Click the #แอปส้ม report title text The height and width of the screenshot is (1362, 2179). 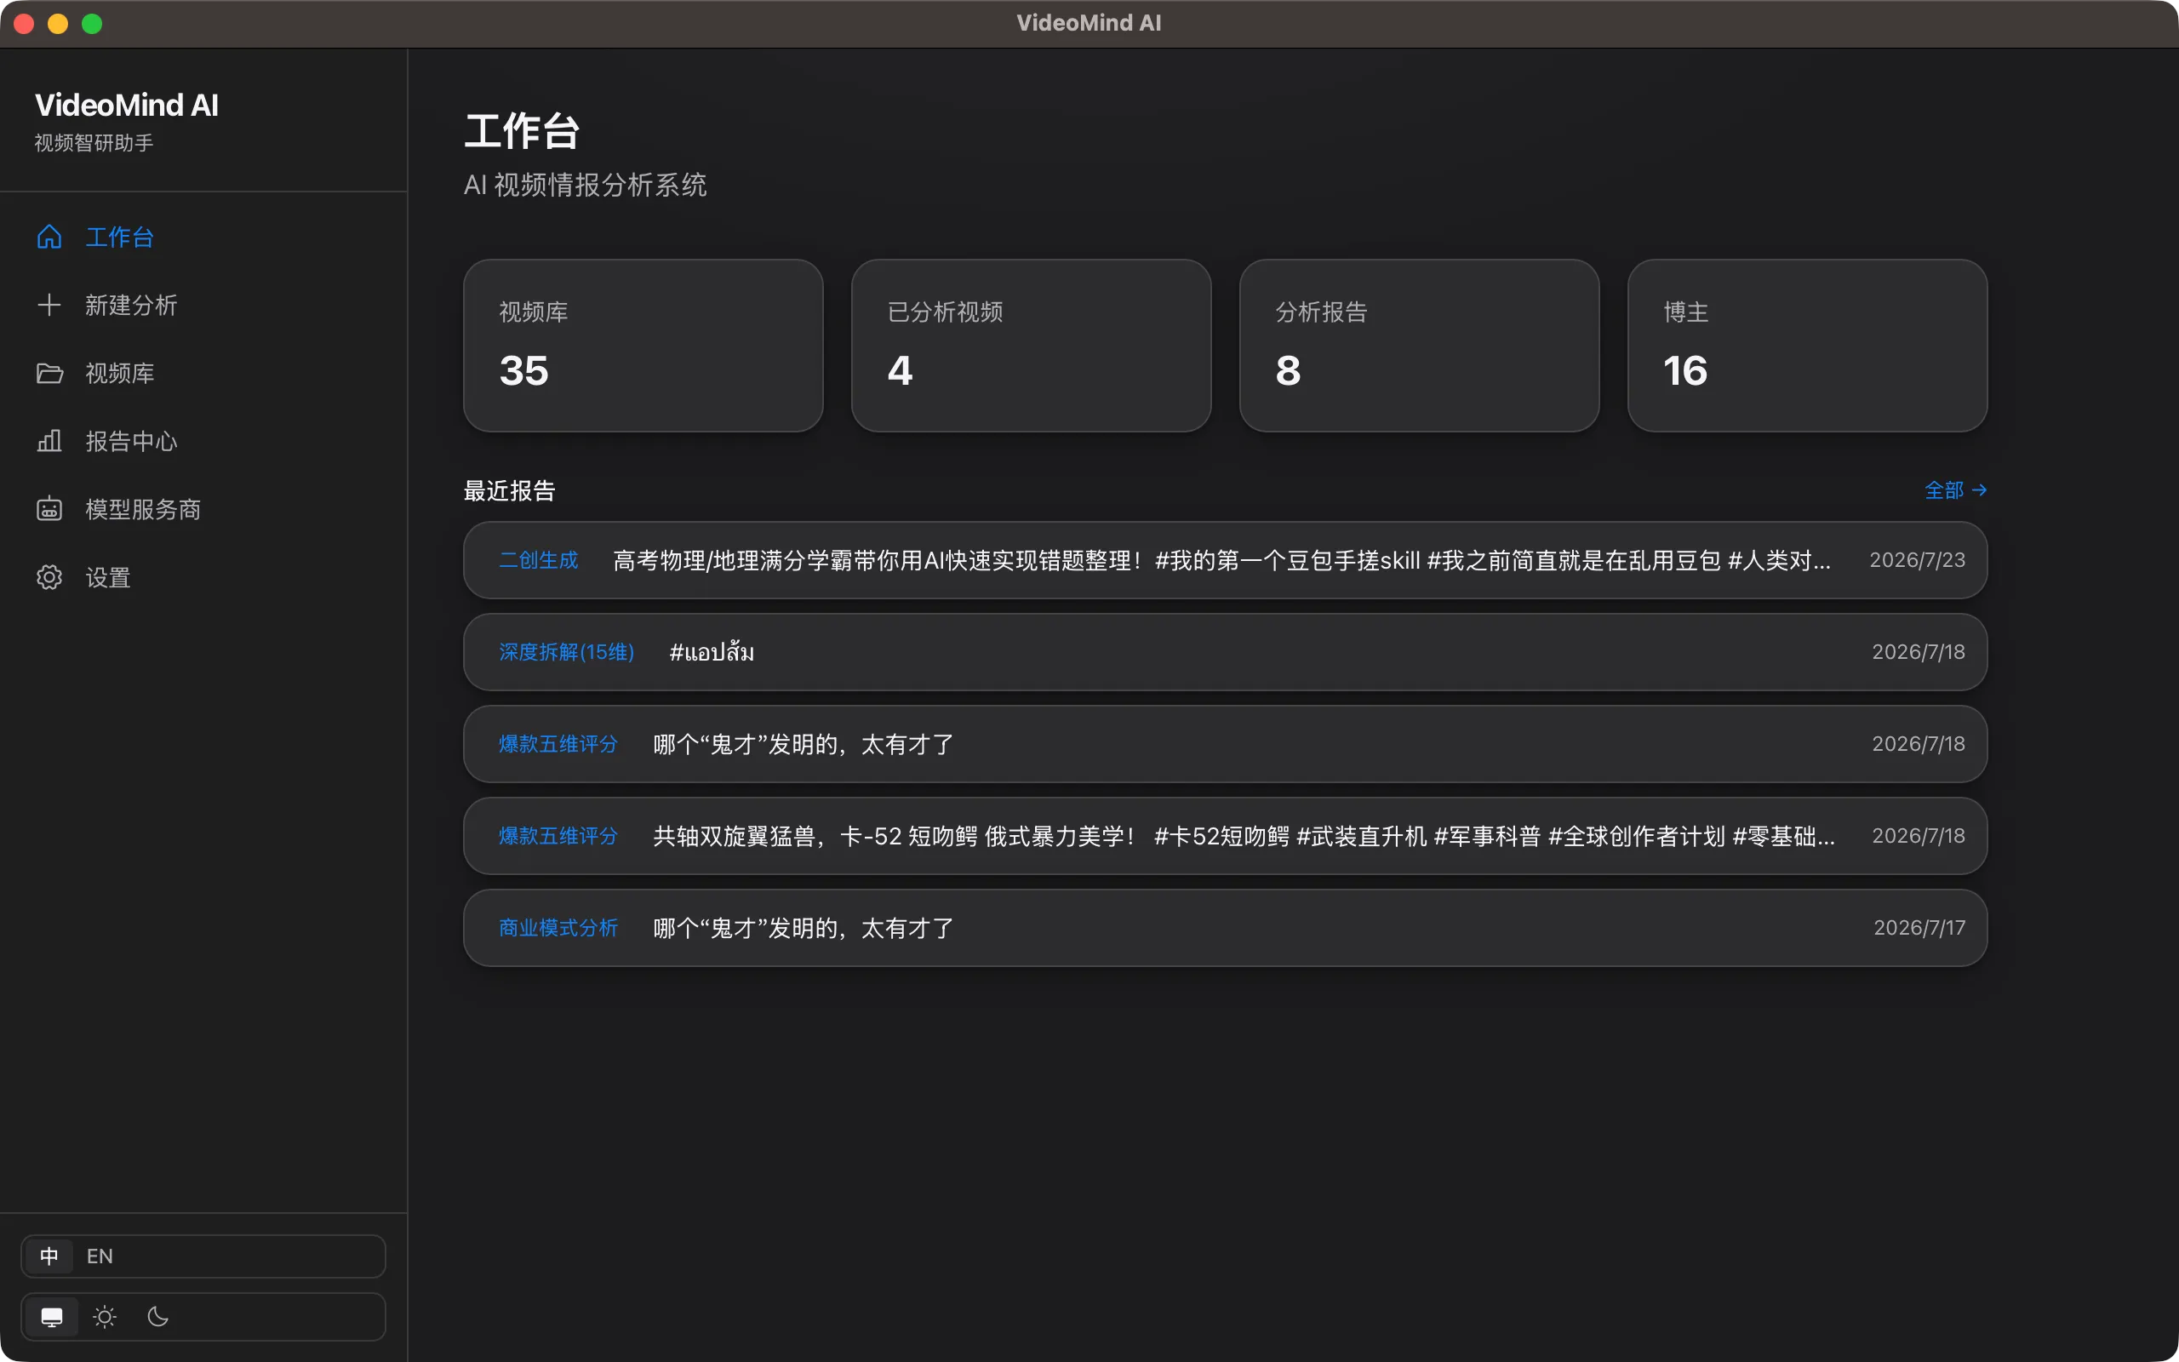(x=712, y=652)
